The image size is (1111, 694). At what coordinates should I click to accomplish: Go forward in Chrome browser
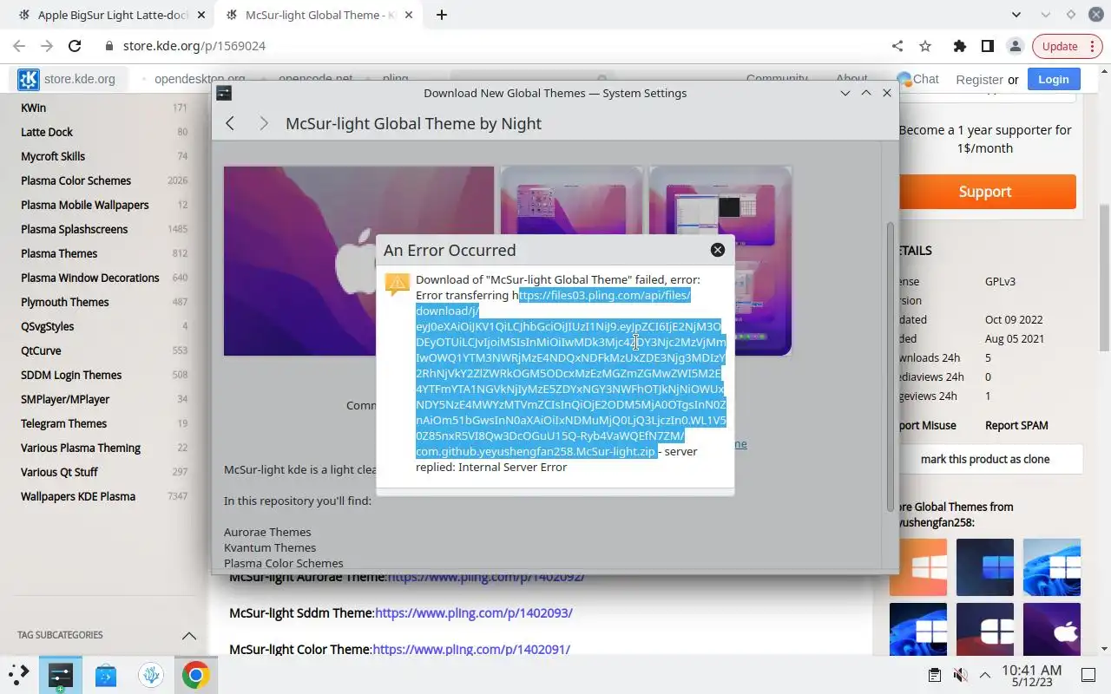pyautogui.click(x=47, y=46)
